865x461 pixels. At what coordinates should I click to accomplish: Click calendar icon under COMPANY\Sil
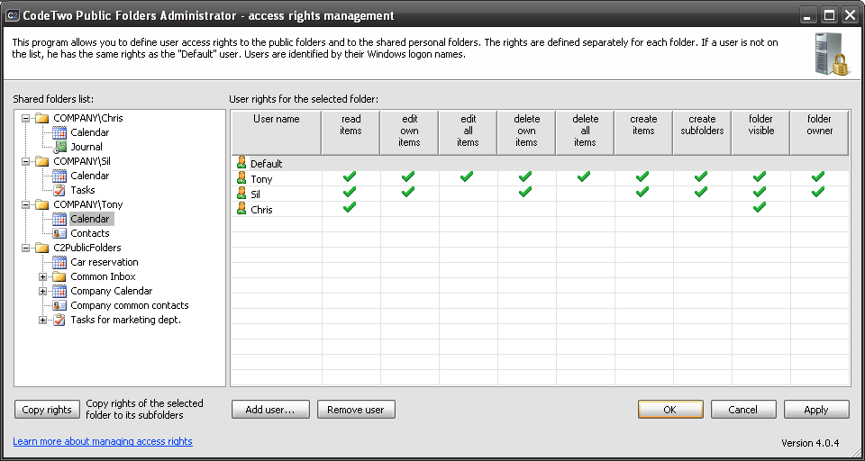59,176
